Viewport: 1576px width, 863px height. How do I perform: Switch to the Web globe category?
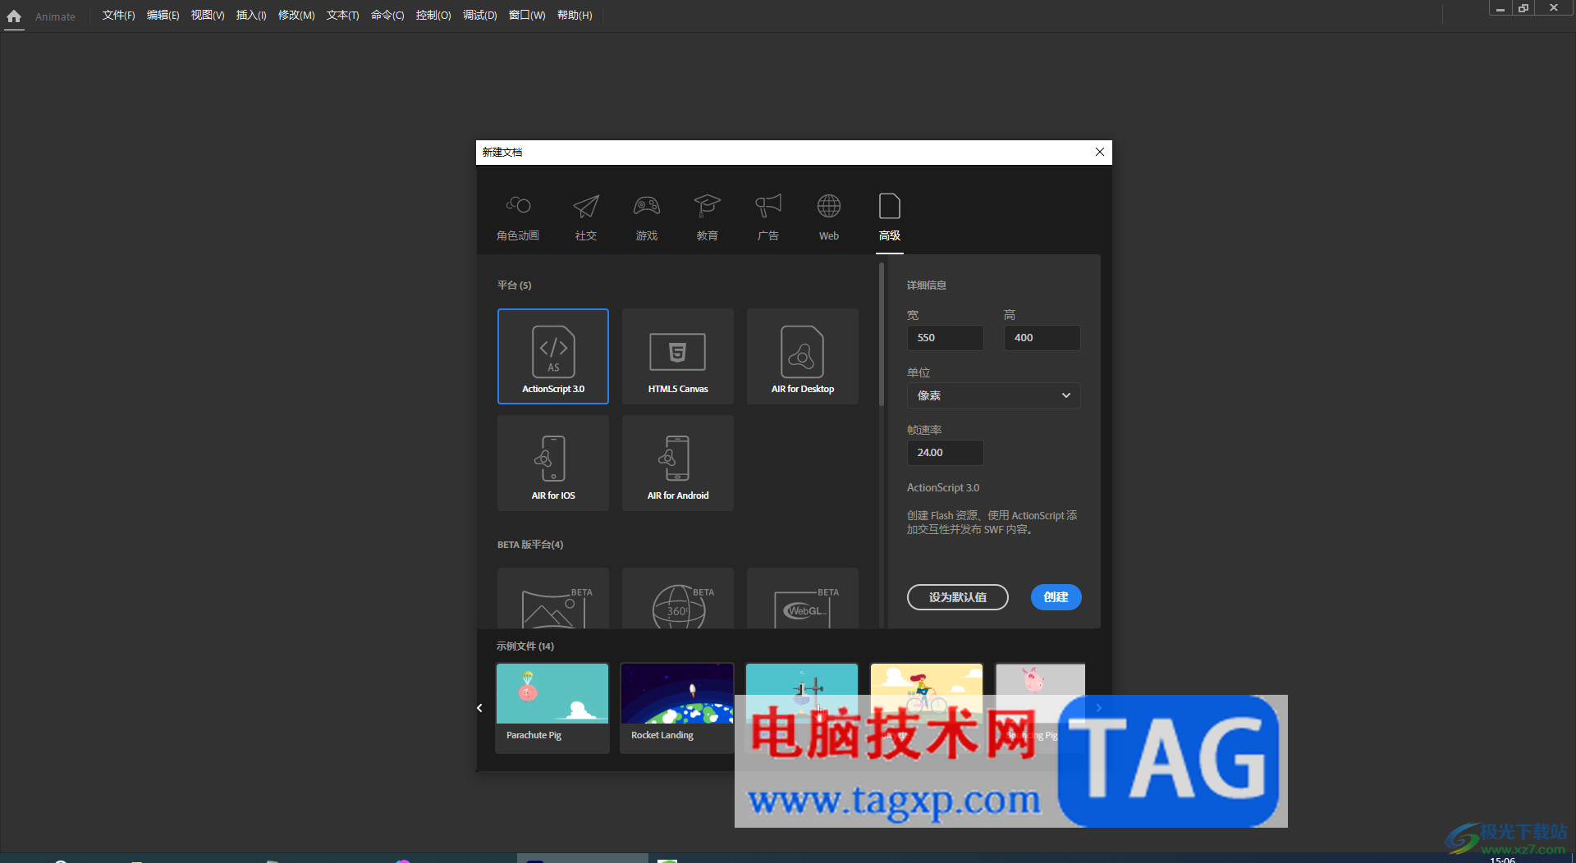829,217
